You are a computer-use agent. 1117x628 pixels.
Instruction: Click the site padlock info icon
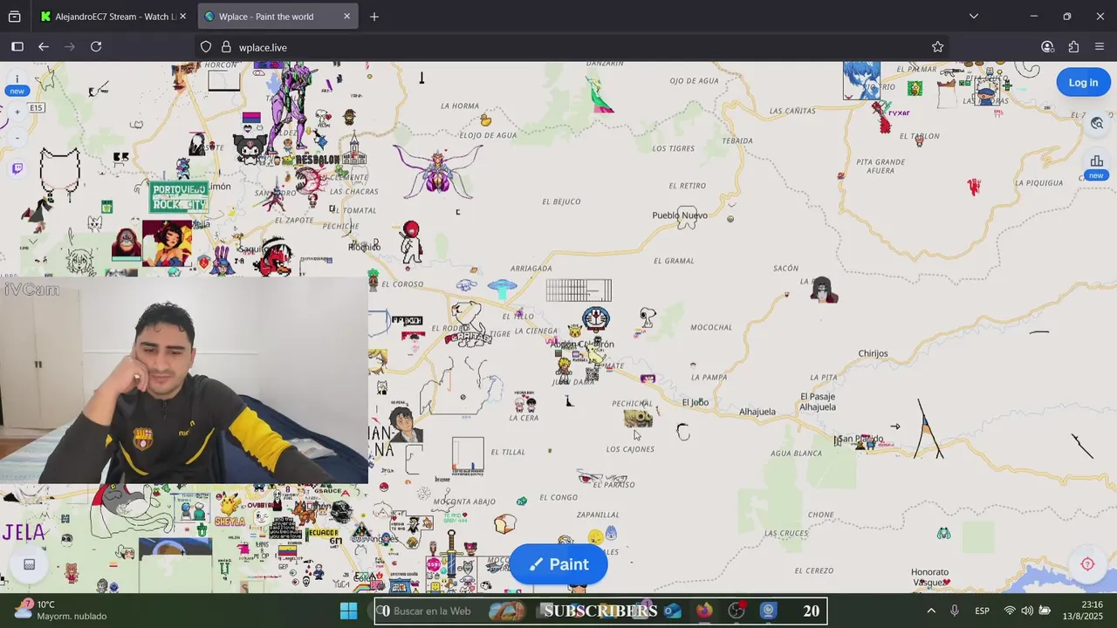point(226,47)
